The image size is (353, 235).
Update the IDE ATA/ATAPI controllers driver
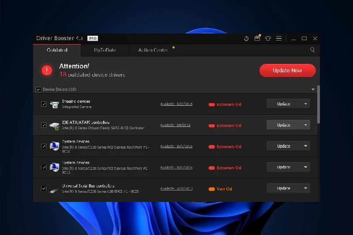click(x=284, y=125)
